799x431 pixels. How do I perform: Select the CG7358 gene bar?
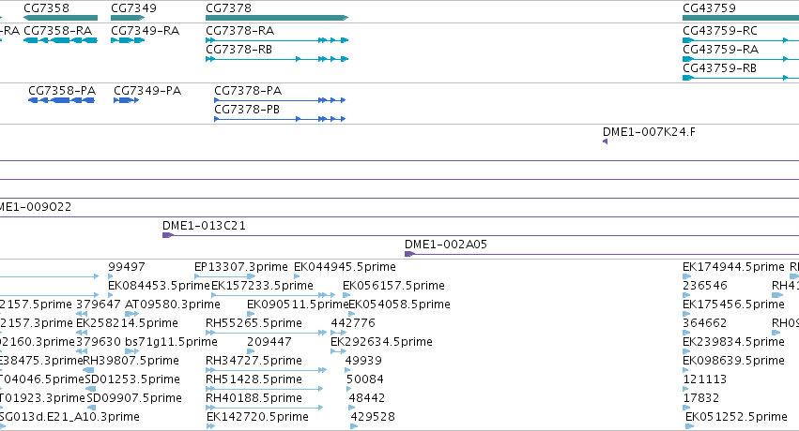click(60, 18)
